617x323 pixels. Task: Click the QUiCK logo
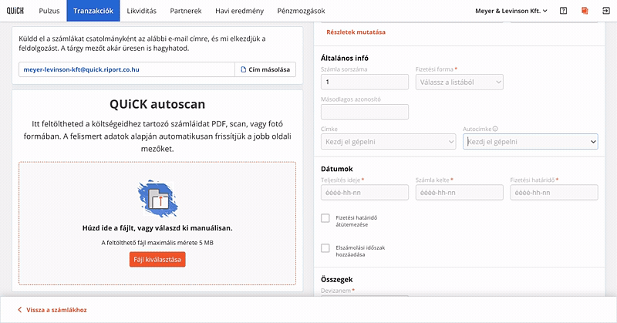(x=15, y=11)
